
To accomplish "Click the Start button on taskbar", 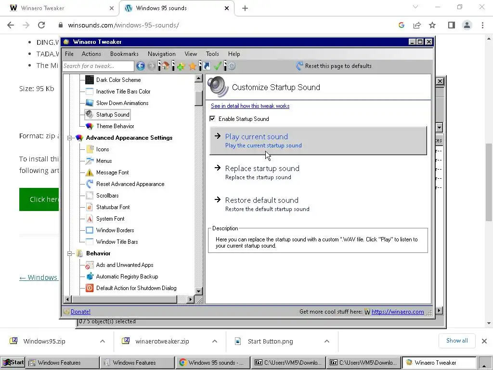I will click(x=13, y=362).
